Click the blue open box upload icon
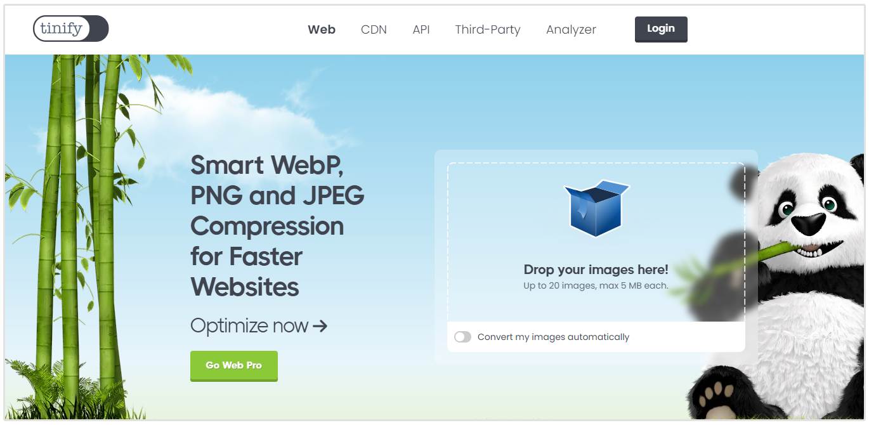 pos(596,208)
